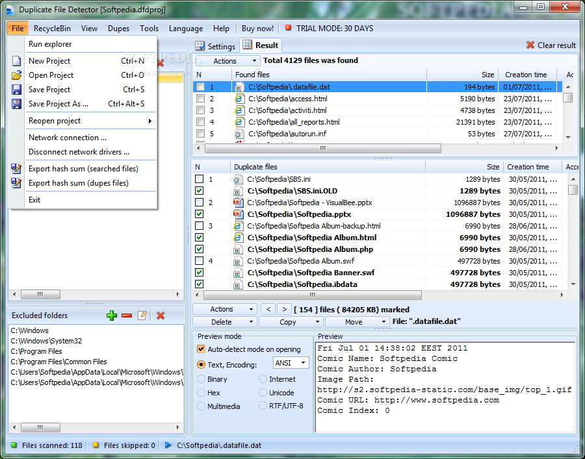Click Export hash sum (dupes files) icon
The height and width of the screenshot is (459, 585).
click(16, 183)
